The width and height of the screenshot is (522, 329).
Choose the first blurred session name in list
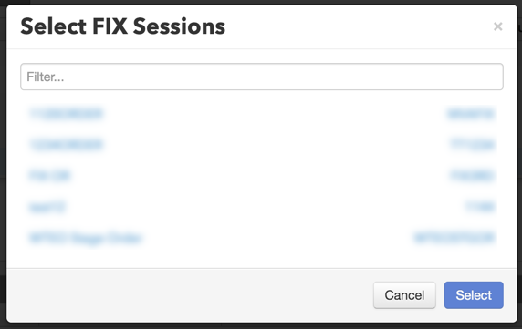[x=67, y=114]
